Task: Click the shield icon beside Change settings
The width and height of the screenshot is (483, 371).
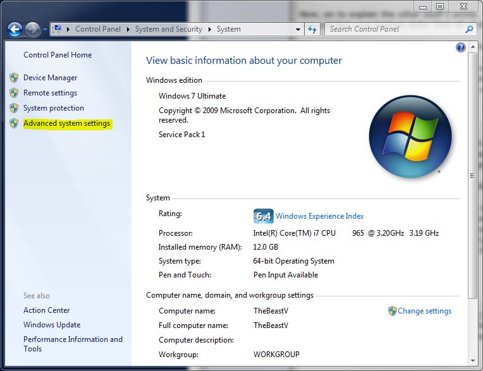Action: click(x=392, y=311)
